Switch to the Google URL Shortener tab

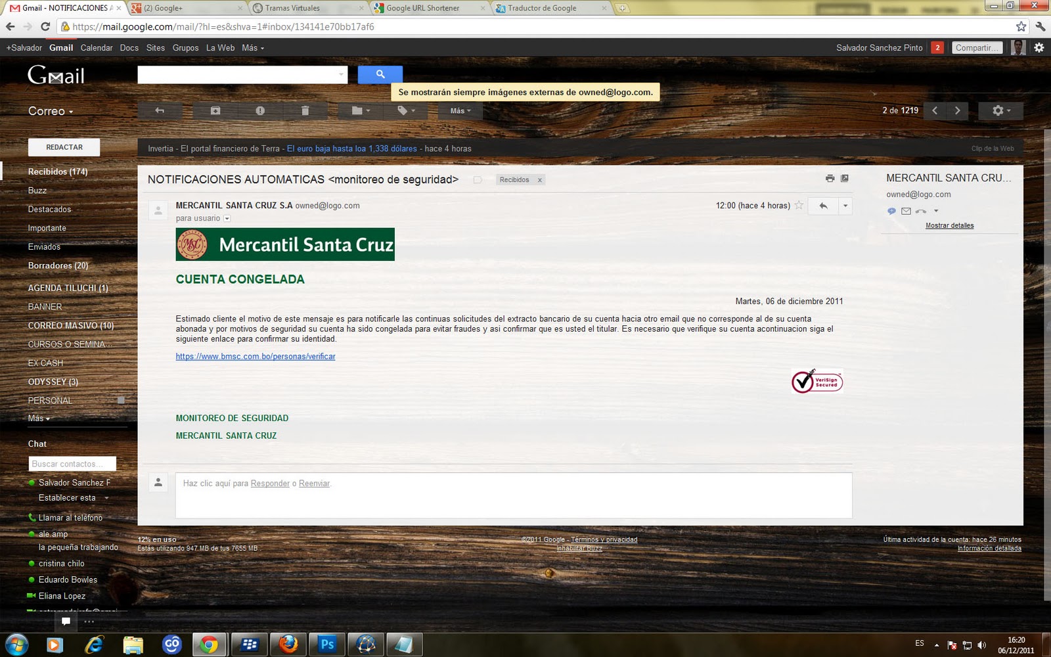pyautogui.click(x=428, y=8)
